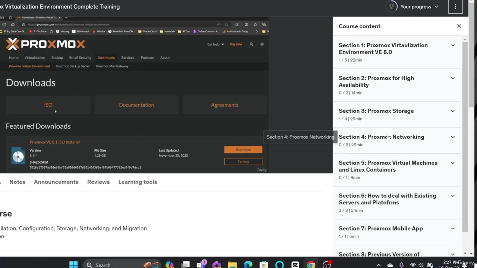The image size is (477, 268).
Task: Open the Oracle Cloud bookmark folder
Action: click(147, 31)
